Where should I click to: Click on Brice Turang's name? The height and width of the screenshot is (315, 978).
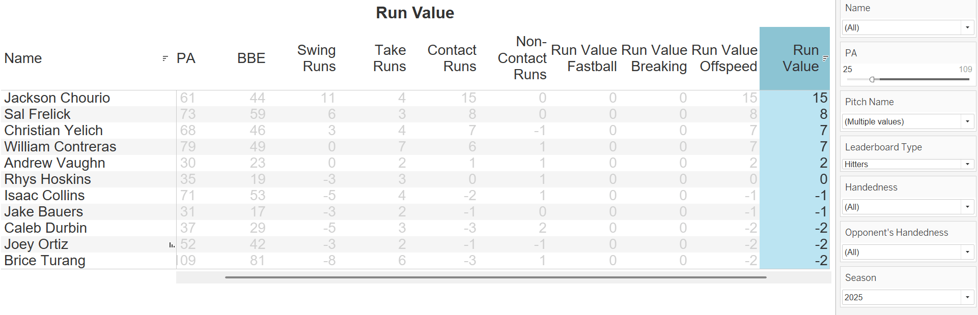(45, 261)
